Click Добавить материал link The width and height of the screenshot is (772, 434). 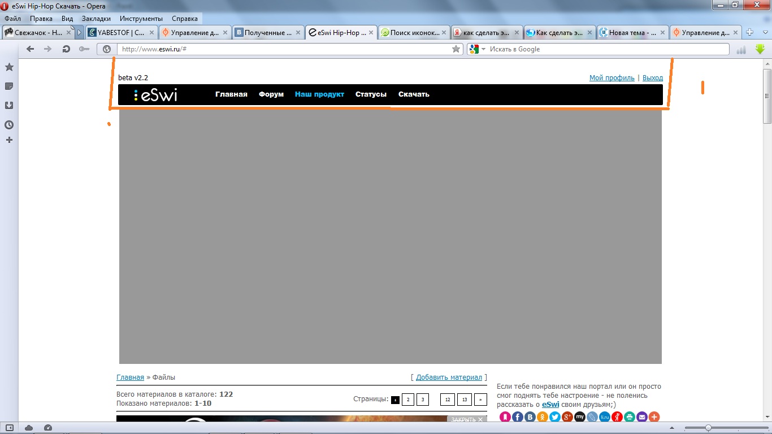tap(449, 377)
